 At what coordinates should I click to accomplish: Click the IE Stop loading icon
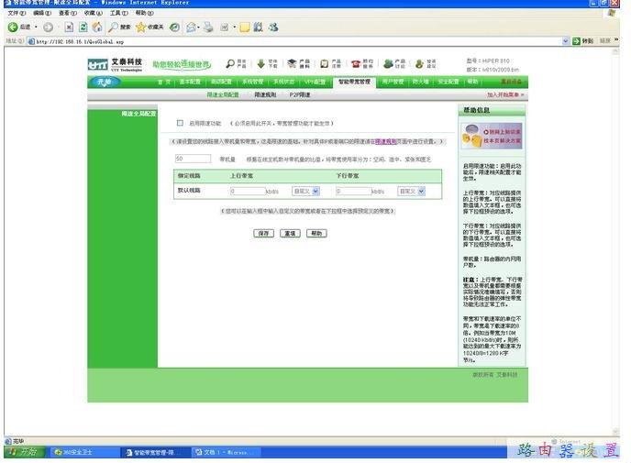pyautogui.click(x=69, y=28)
